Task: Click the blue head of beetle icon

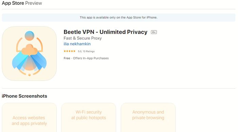Action: (x=30, y=36)
